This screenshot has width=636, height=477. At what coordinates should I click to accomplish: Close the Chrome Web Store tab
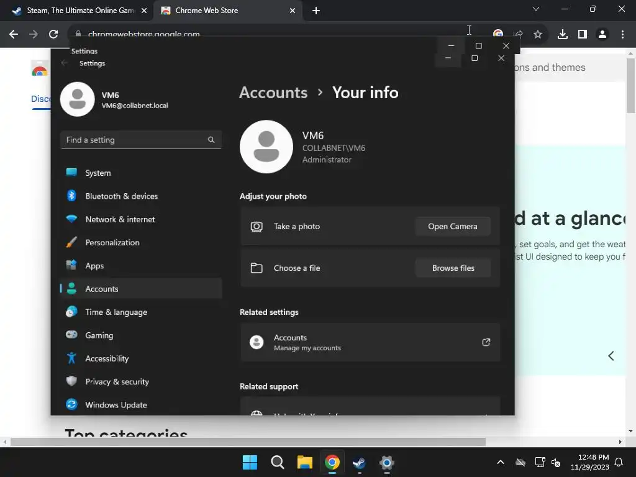[293, 11]
